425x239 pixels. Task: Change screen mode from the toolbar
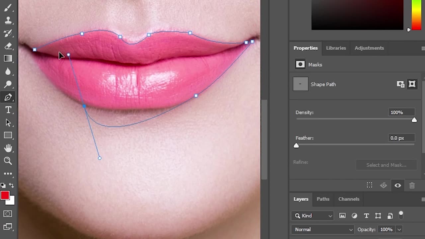[x=8, y=227]
